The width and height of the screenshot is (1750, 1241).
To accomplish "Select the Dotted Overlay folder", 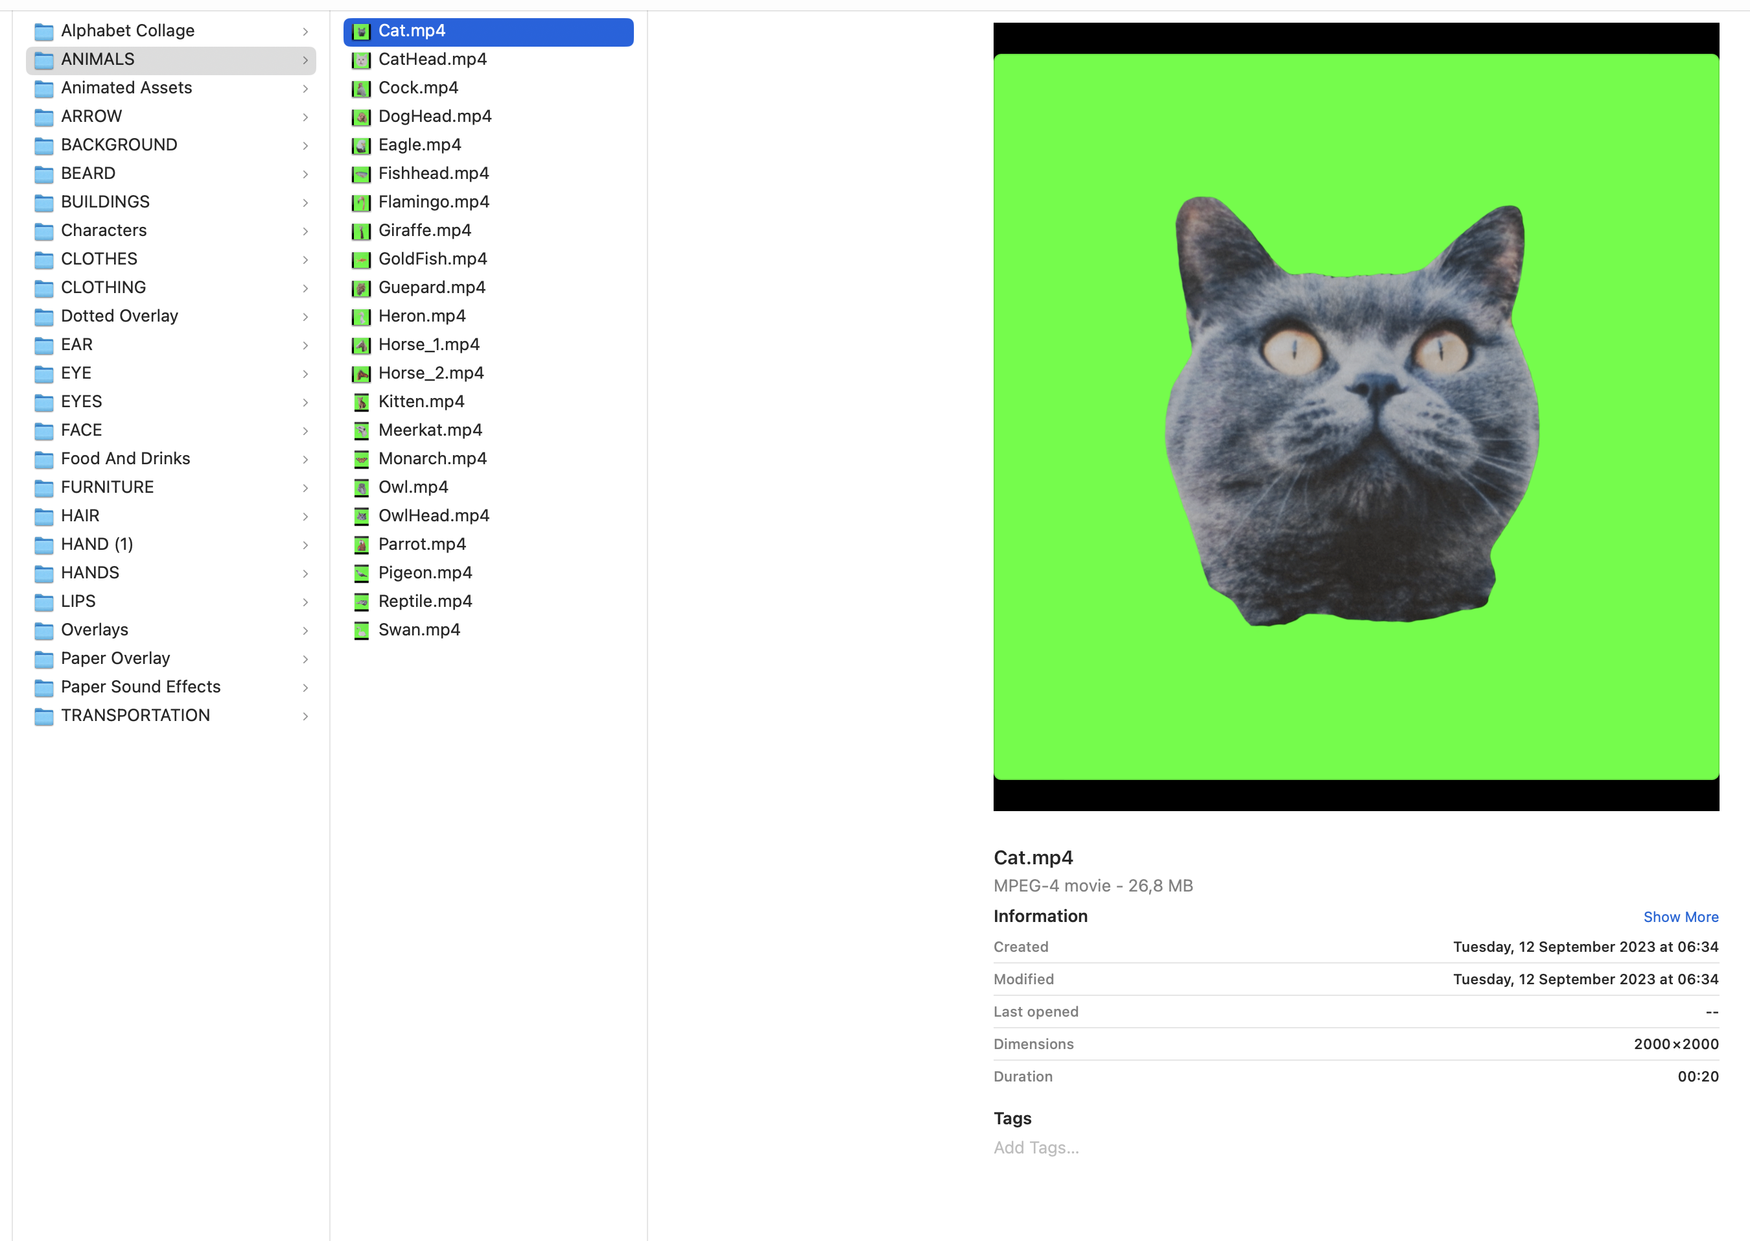I will pos(119,316).
